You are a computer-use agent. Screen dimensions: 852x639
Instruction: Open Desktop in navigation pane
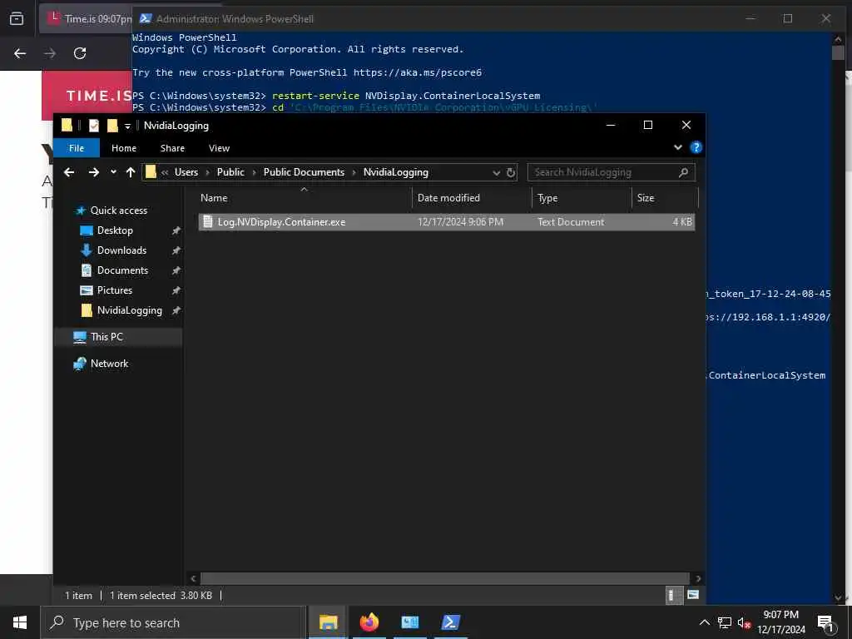pyautogui.click(x=115, y=230)
